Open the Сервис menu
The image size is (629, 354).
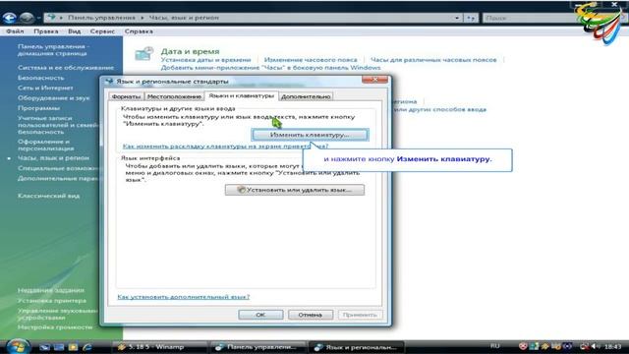coord(102,31)
